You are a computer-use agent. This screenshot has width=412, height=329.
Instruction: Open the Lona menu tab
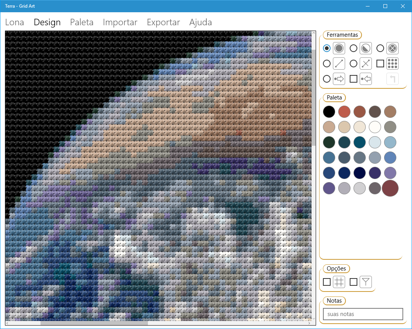click(x=15, y=22)
